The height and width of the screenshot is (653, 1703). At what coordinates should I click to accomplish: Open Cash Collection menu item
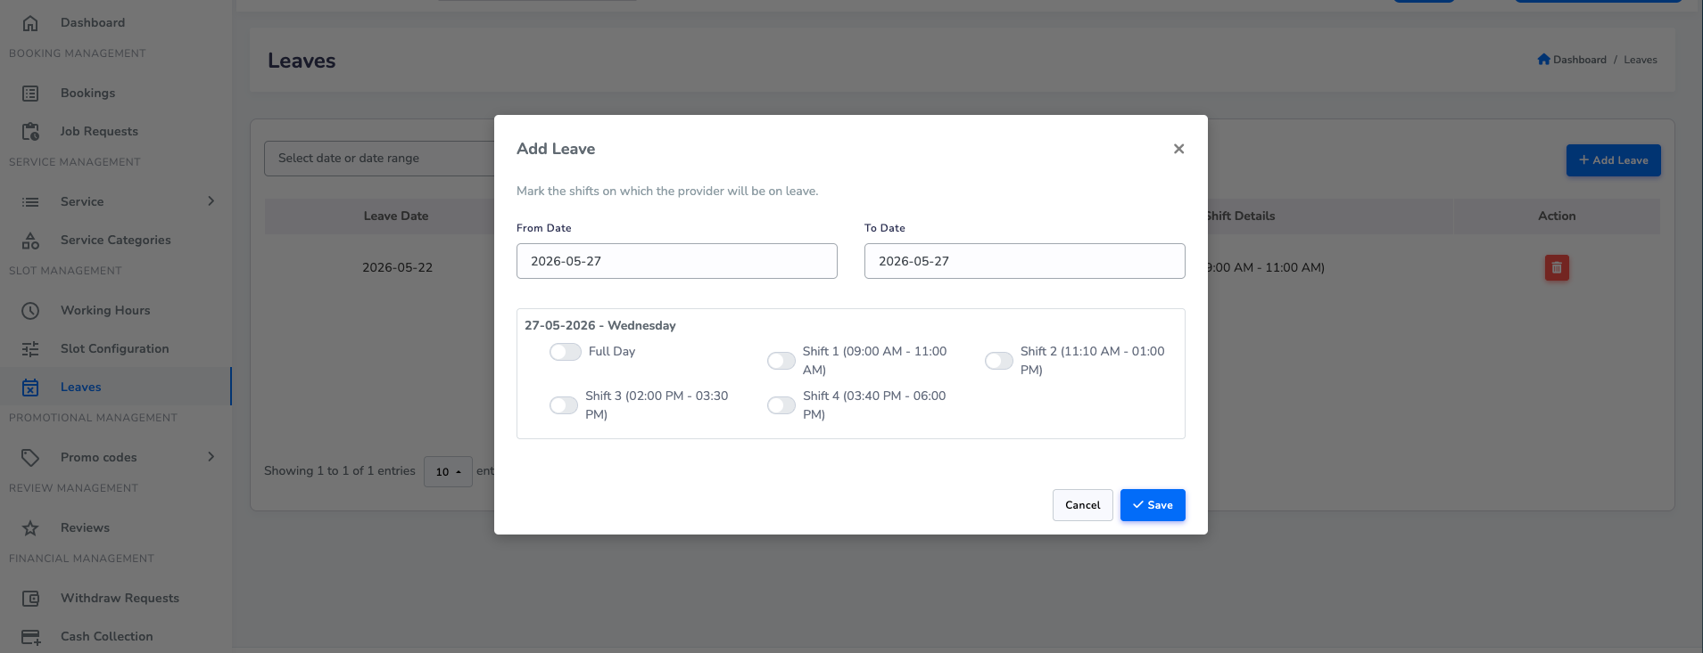click(107, 637)
